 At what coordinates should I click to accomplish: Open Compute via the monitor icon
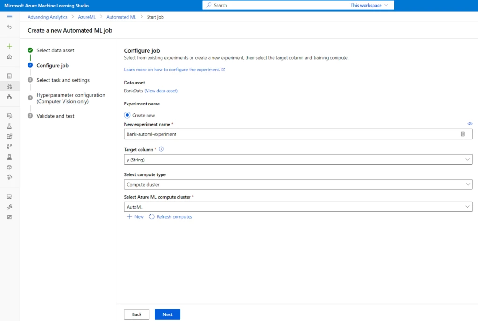[9, 196]
